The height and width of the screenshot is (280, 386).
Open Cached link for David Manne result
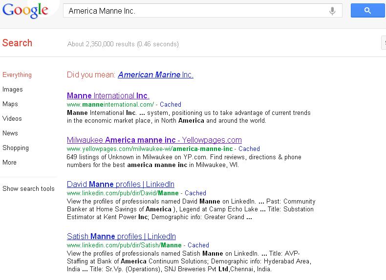tap(195, 193)
